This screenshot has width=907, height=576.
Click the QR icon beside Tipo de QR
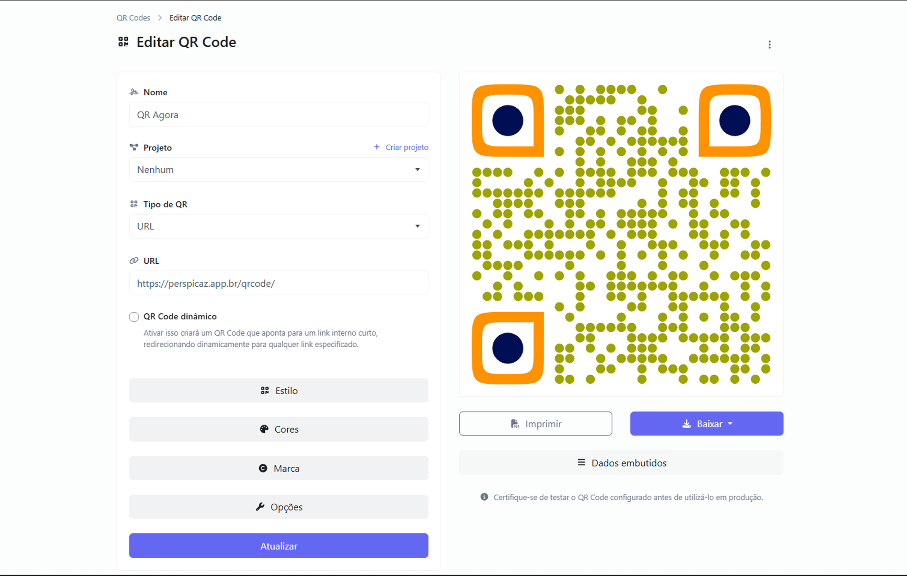click(x=134, y=204)
